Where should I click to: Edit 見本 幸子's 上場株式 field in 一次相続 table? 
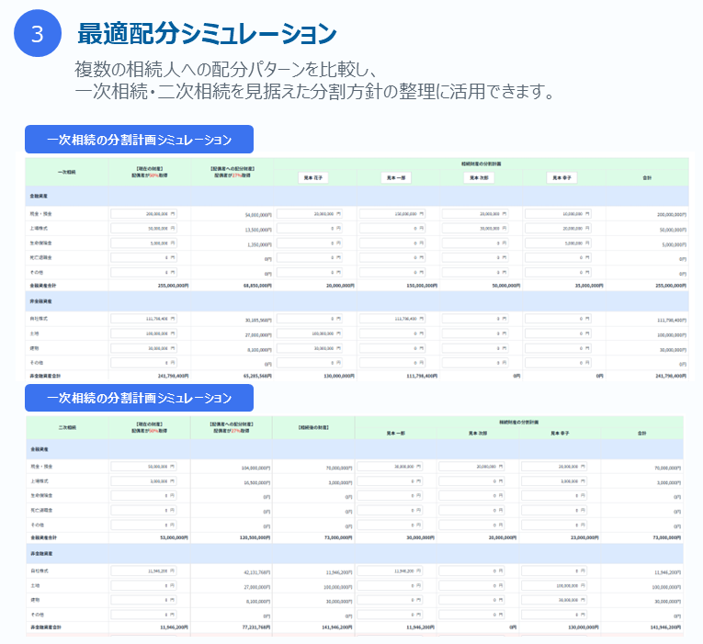[558, 229]
